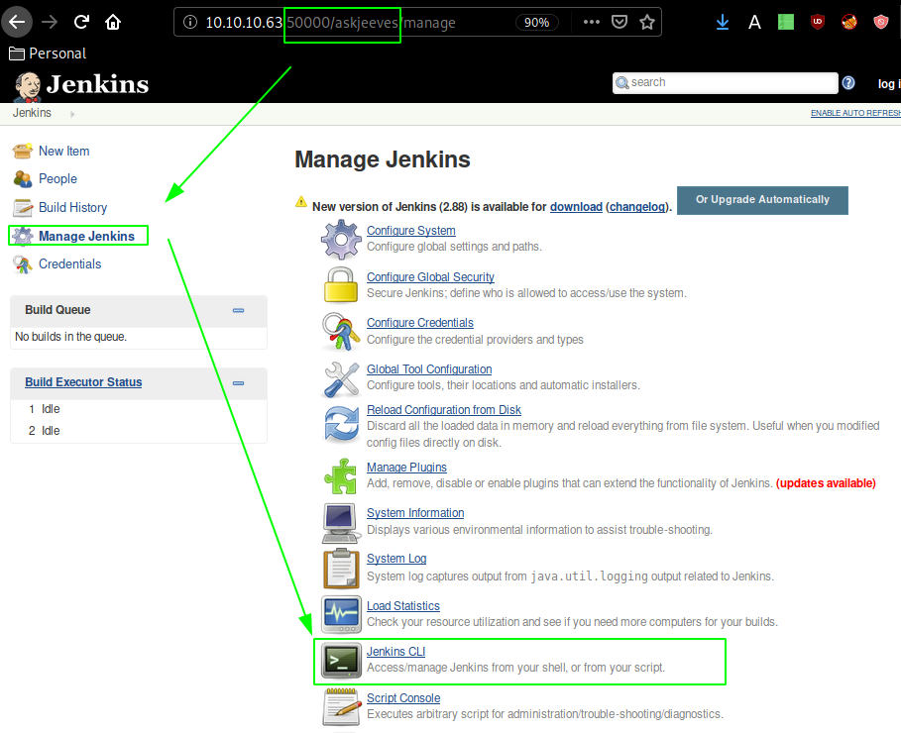
Task: Focus the Jenkins search box
Action: 726,83
